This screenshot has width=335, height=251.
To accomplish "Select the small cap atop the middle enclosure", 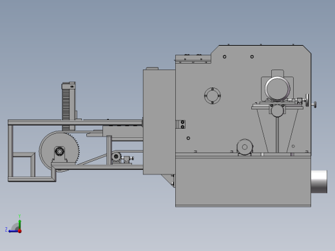I will tap(152, 68).
